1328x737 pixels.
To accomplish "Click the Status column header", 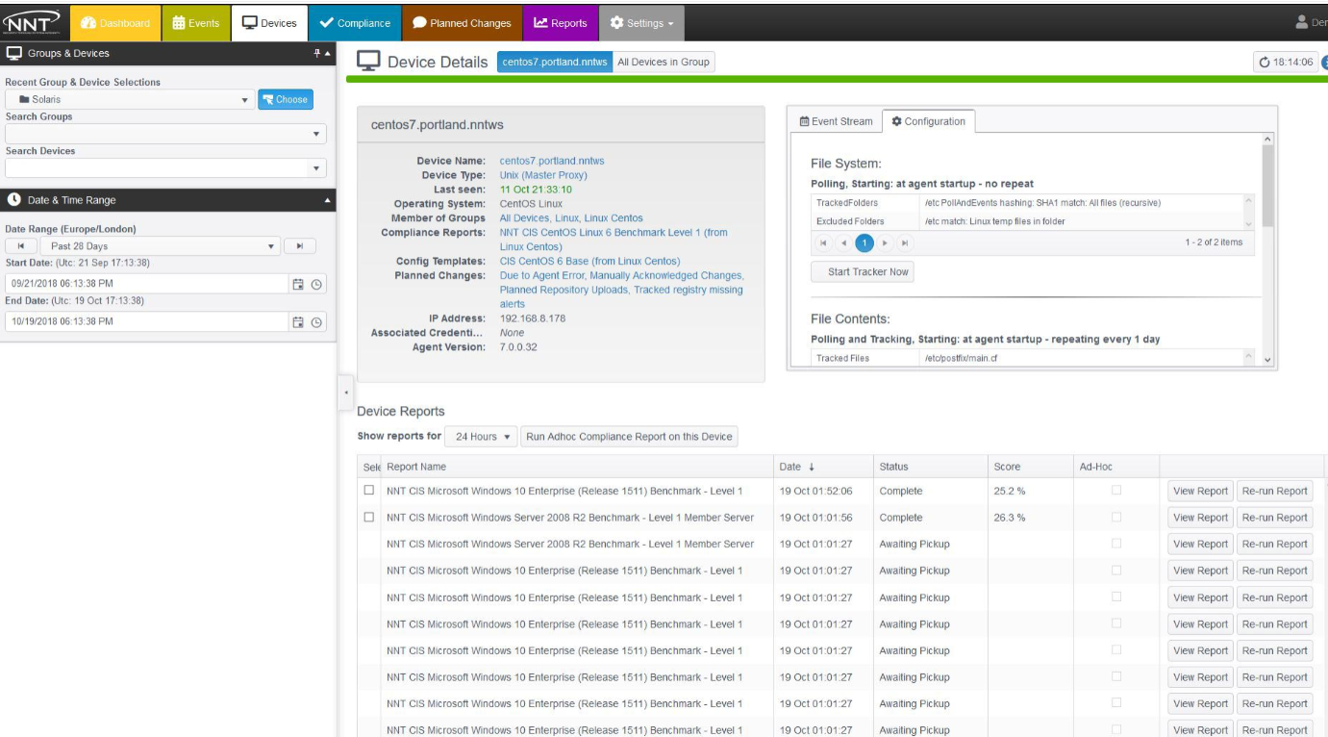I will click(x=929, y=467).
